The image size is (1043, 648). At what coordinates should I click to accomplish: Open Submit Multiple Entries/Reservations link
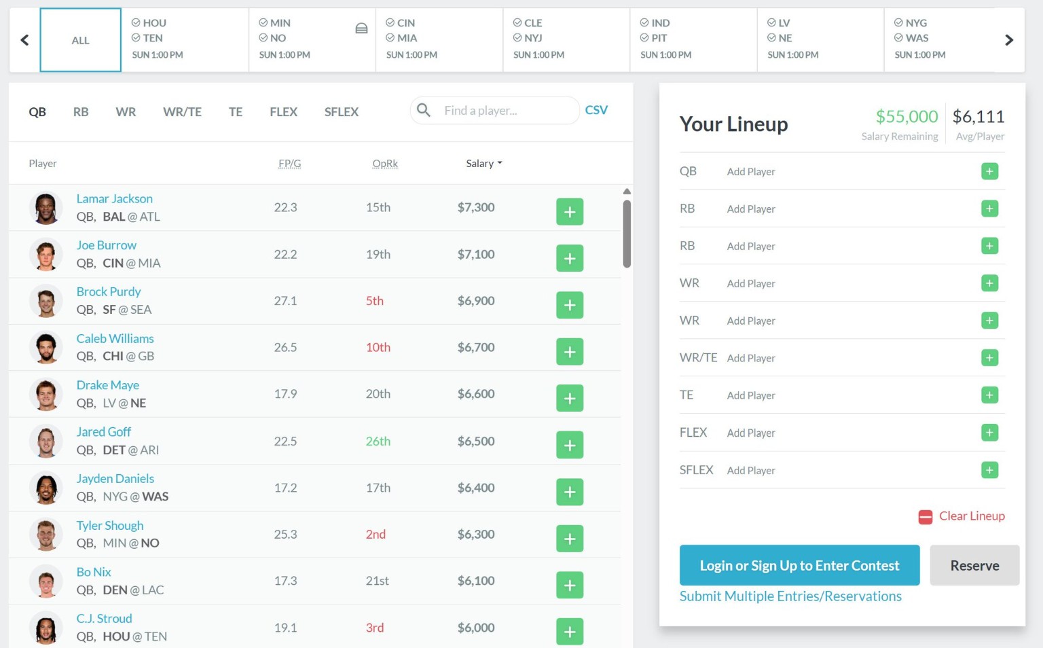(790, 596)
